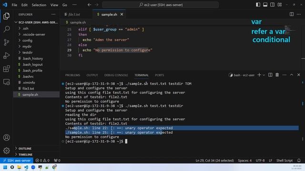Show more menus with the ellipsis
Screen dimensions: 305x171
point(74,5)
